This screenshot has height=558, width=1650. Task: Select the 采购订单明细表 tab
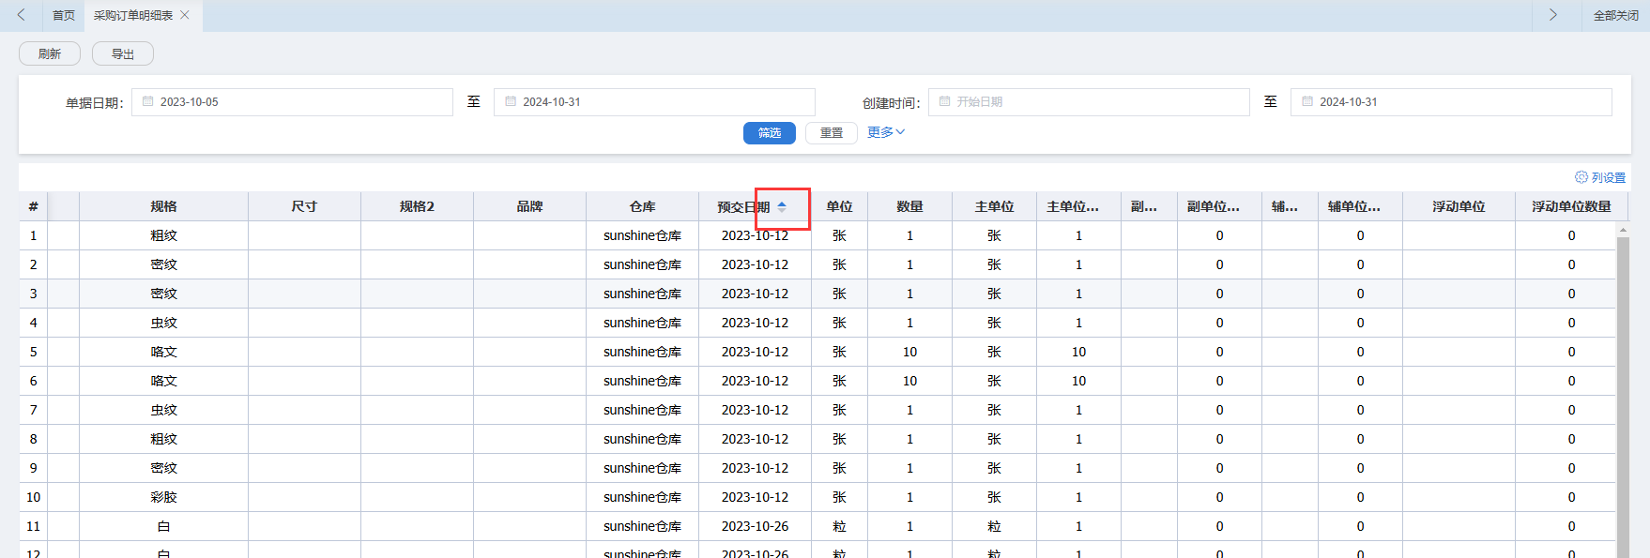coord(133,16)
